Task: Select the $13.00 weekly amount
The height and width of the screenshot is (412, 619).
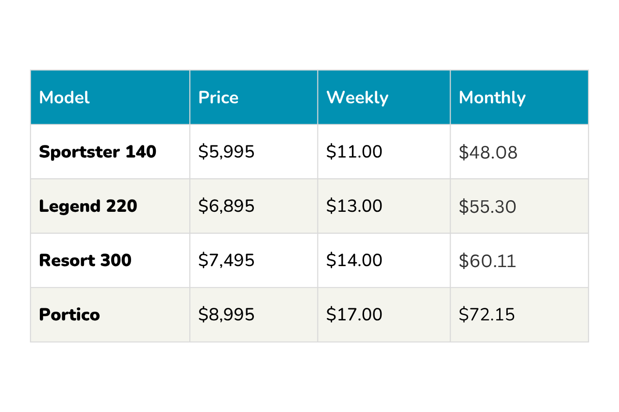Action: coord(354,206)
